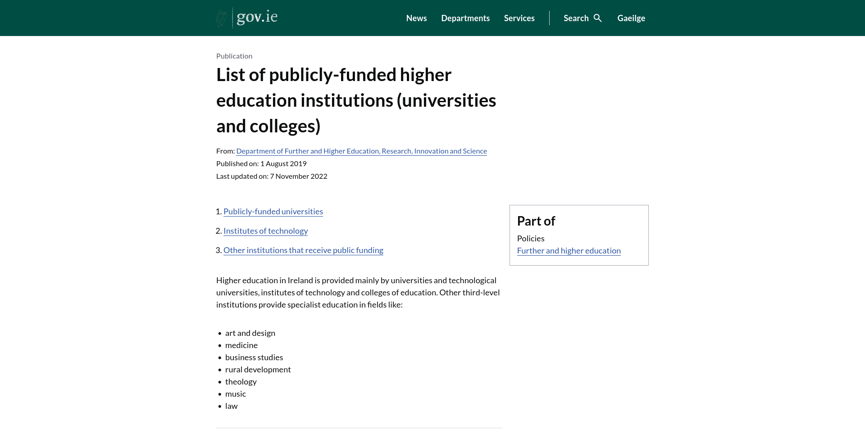Click the 'art and design' list item
Image resolution: width=865 pixels, height=439 pixels.
coord(250,333)
